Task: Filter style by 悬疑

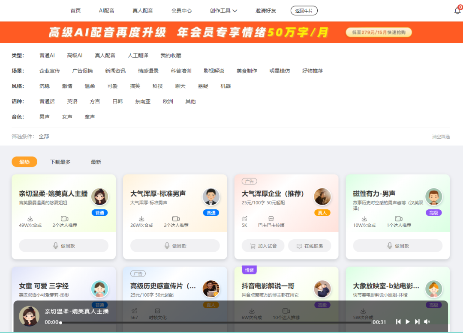Action: tap(203, 86)
